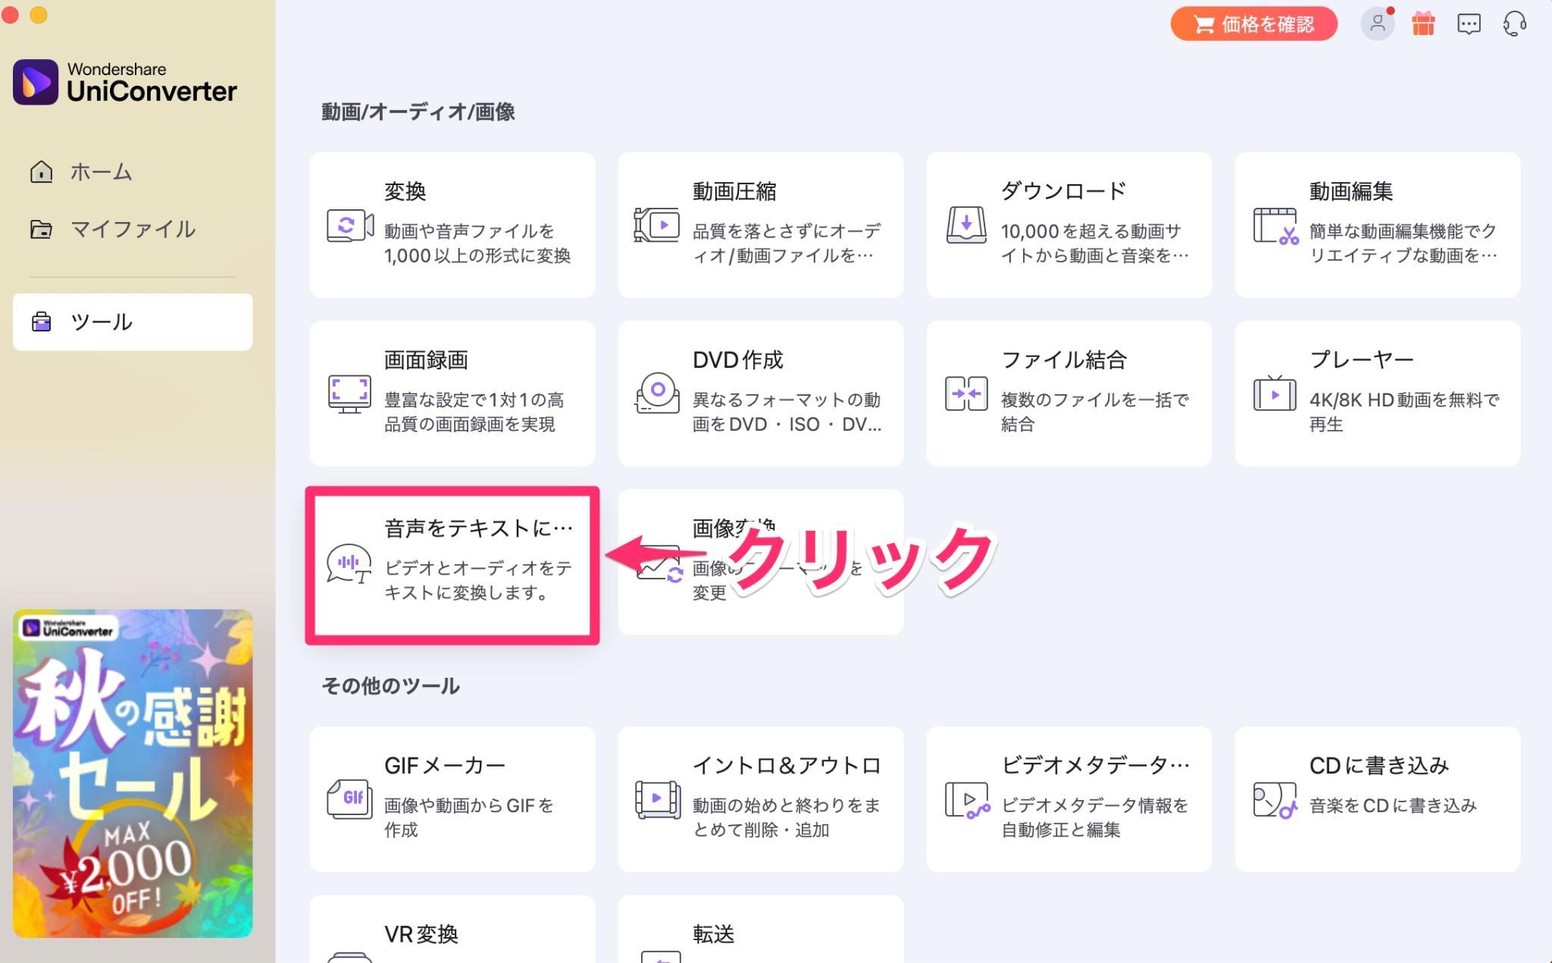
Task: Click the Wondershare UniConverter logo icon
Action: pos(35,82)
